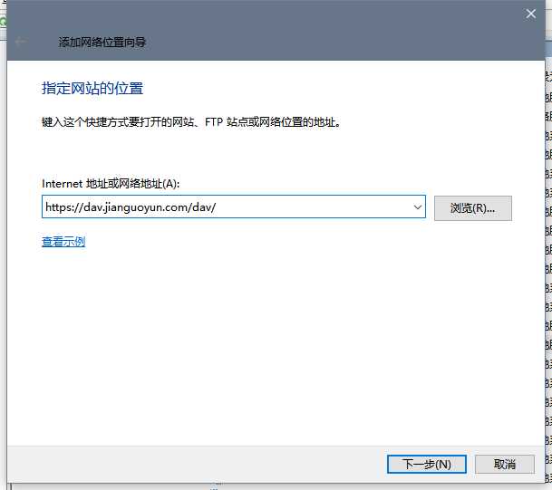The image size is (552, 490).
Task: Go back using the wizard's back arrow
Action: click(x=21, y=42)
